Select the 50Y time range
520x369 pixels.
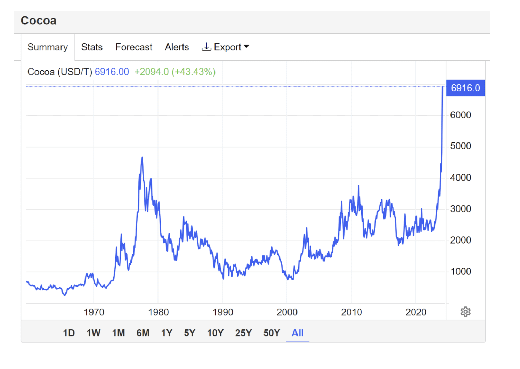pos(271,333)
